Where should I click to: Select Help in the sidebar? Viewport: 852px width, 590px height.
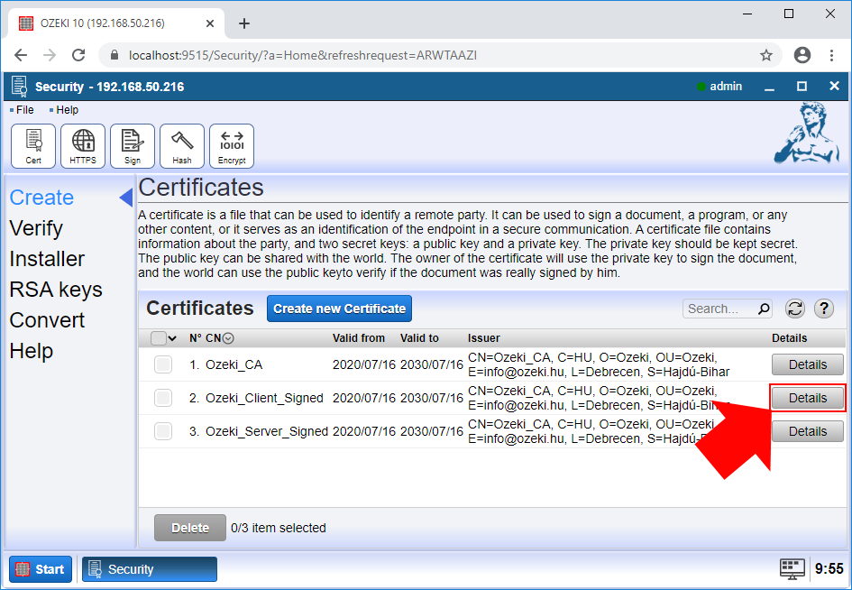[x=31, y=351]
